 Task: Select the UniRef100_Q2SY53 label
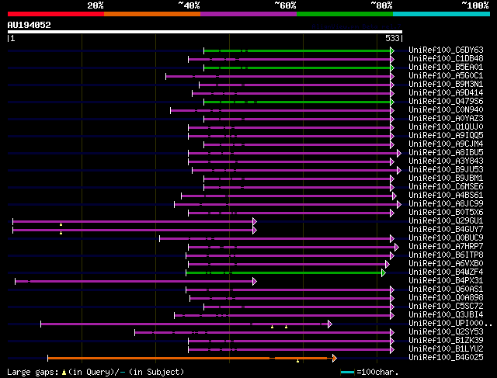coord(446,332)
